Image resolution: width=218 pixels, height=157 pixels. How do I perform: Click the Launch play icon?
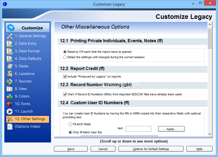(x=10, y=111)
